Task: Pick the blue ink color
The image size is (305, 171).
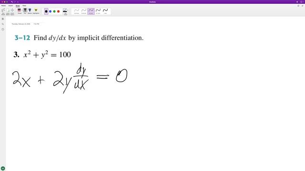Action: (x=50, y=11)
